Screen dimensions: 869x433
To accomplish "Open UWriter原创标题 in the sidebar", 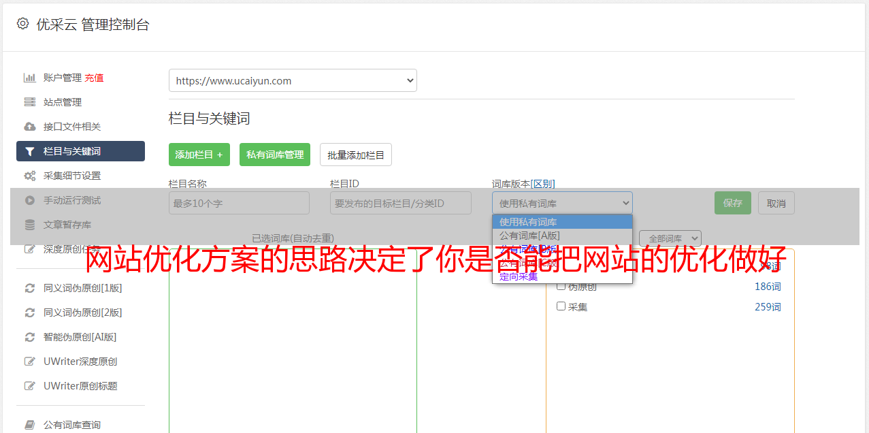I will tap(80, 386).
